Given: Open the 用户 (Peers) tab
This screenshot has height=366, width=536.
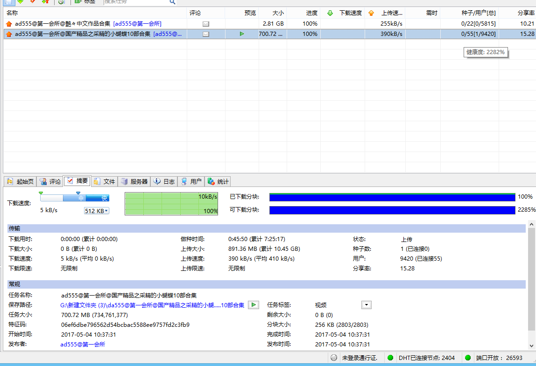Looking at the screenshot, I should 191,181.
